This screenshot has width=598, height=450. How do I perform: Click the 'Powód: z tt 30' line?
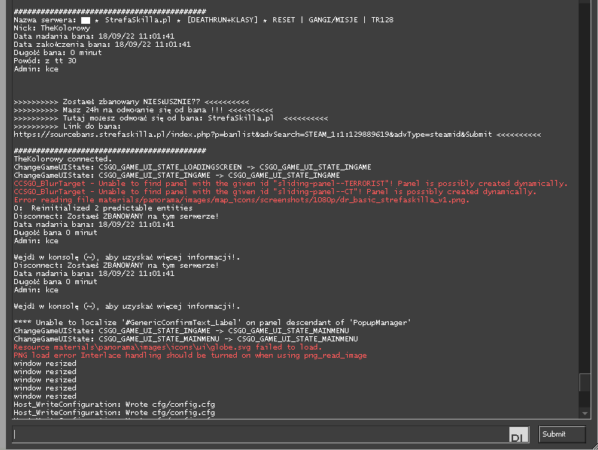tap(45, 61)
